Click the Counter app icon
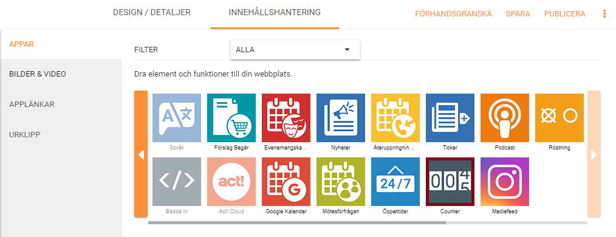Viewport: 616px width, 237px height. [x=450, y=182]
